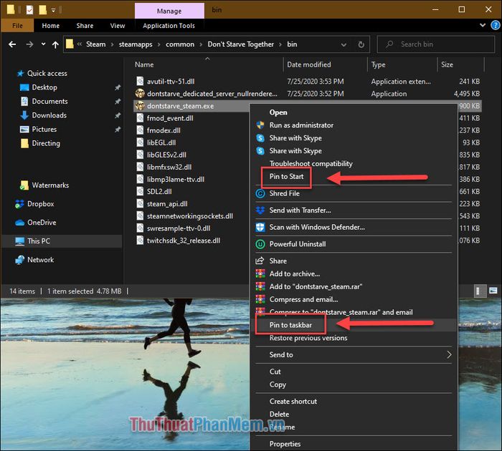502x451 pixels.
Task: Choose Create shortcut in context menu
Action: click(x=293, y=401)
